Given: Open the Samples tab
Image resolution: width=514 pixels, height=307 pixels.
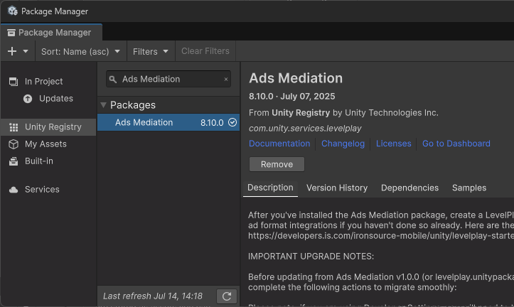Looking at the screenshot, I should point(469,188).
